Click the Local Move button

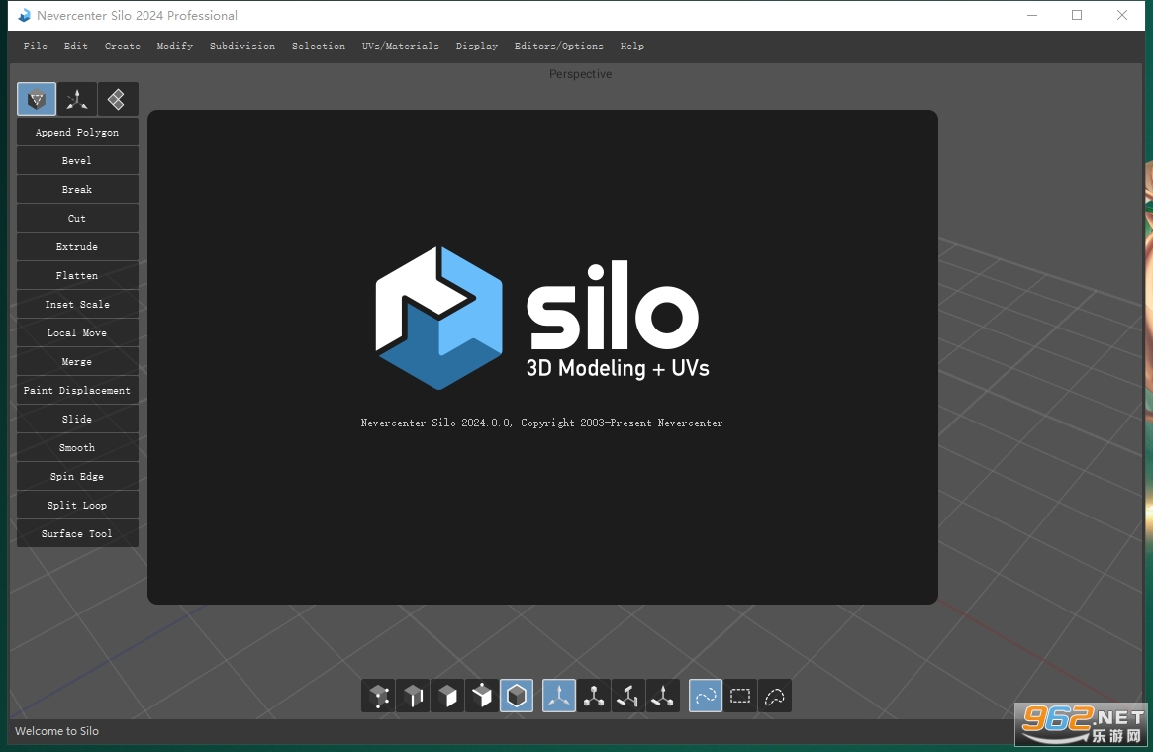tap(77, 333)
